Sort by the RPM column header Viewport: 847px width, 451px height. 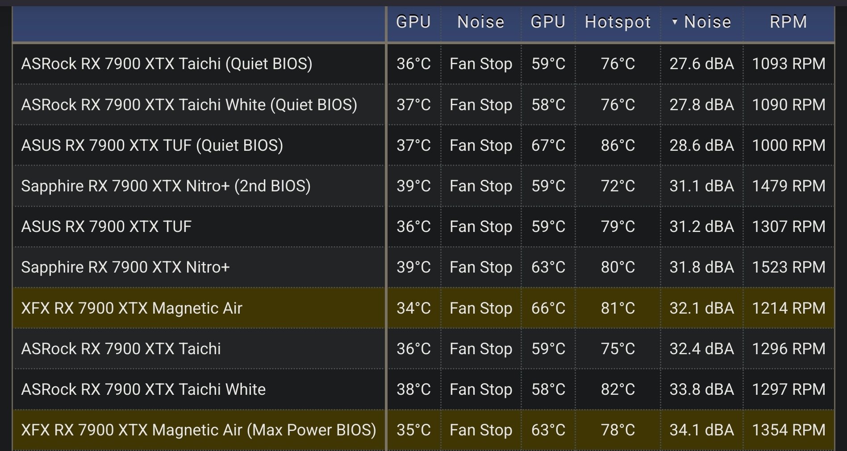(x=788, y=22)
